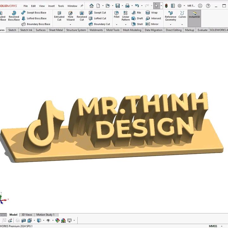Change Display Style cube icon
The width and height of the screenshot is (228, 228).
coord(39,221)
